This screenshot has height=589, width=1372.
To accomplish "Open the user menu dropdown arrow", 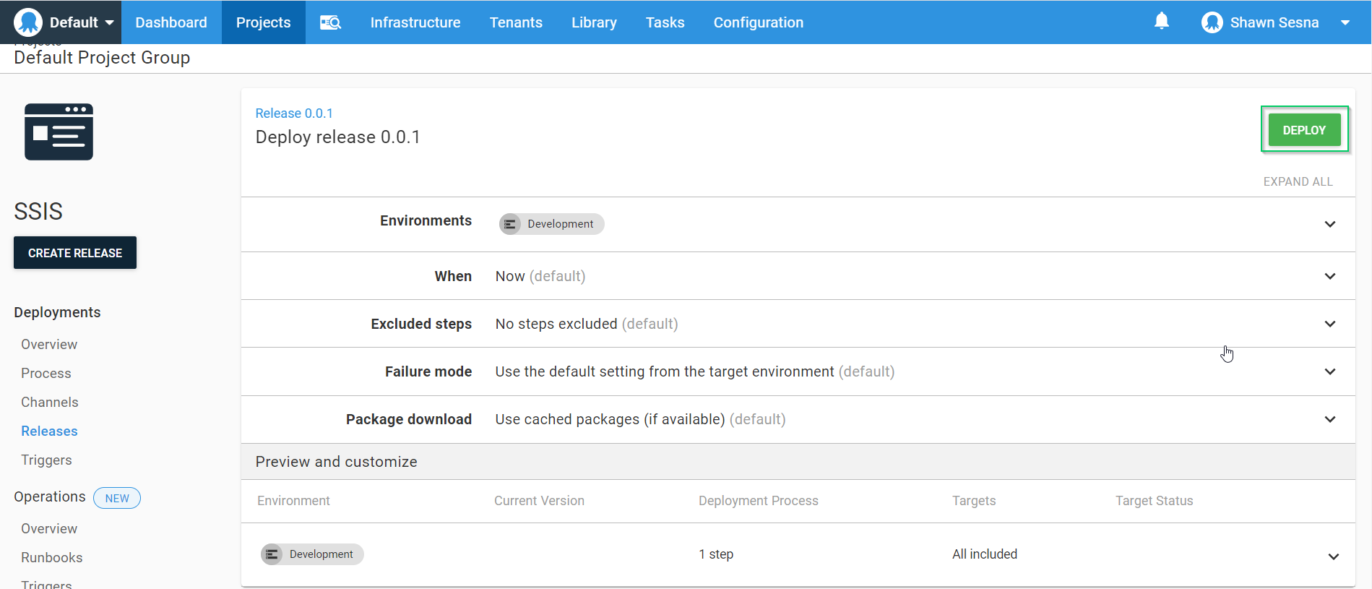I will pyautogui.click(x=1345, y=22).
